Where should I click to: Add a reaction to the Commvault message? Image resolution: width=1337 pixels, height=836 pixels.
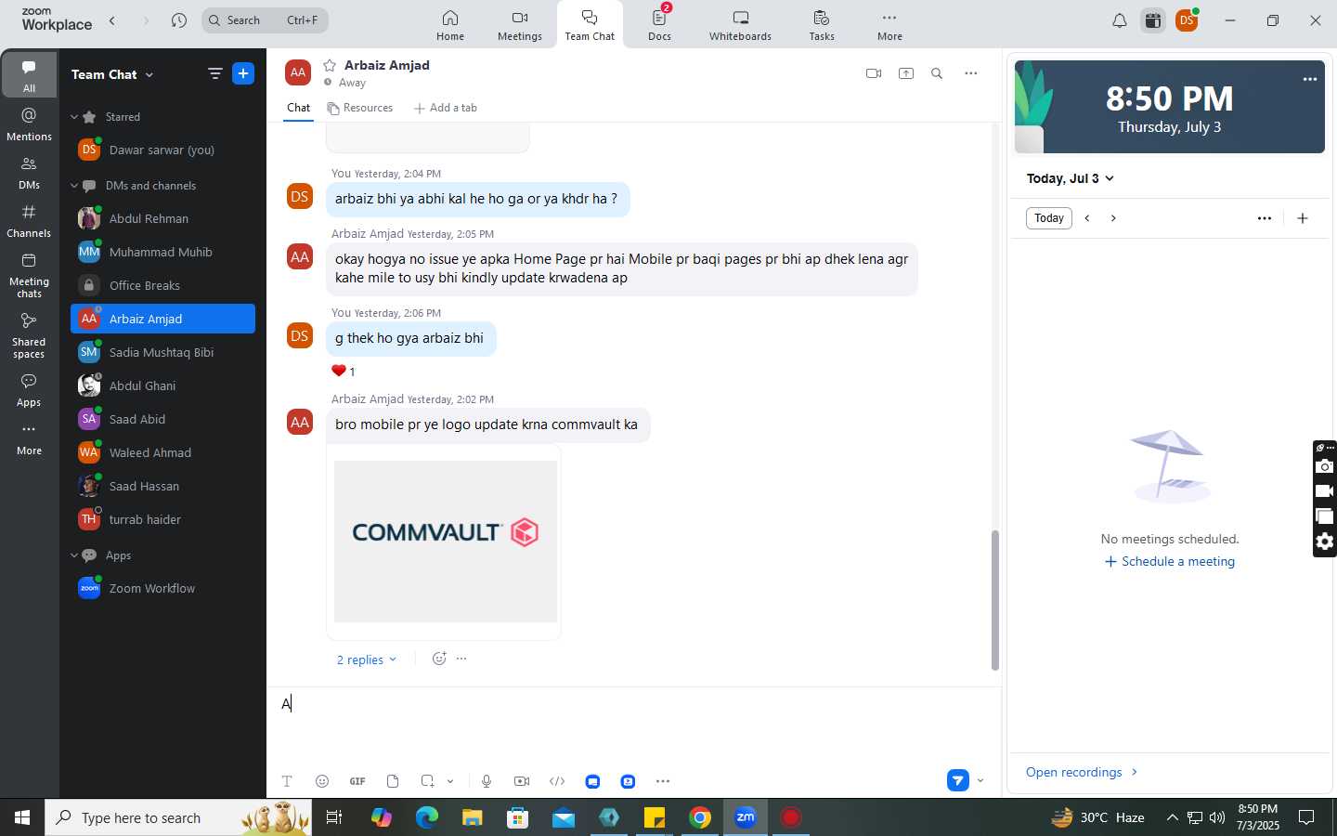pyautogui.click(x=439, y=659)
